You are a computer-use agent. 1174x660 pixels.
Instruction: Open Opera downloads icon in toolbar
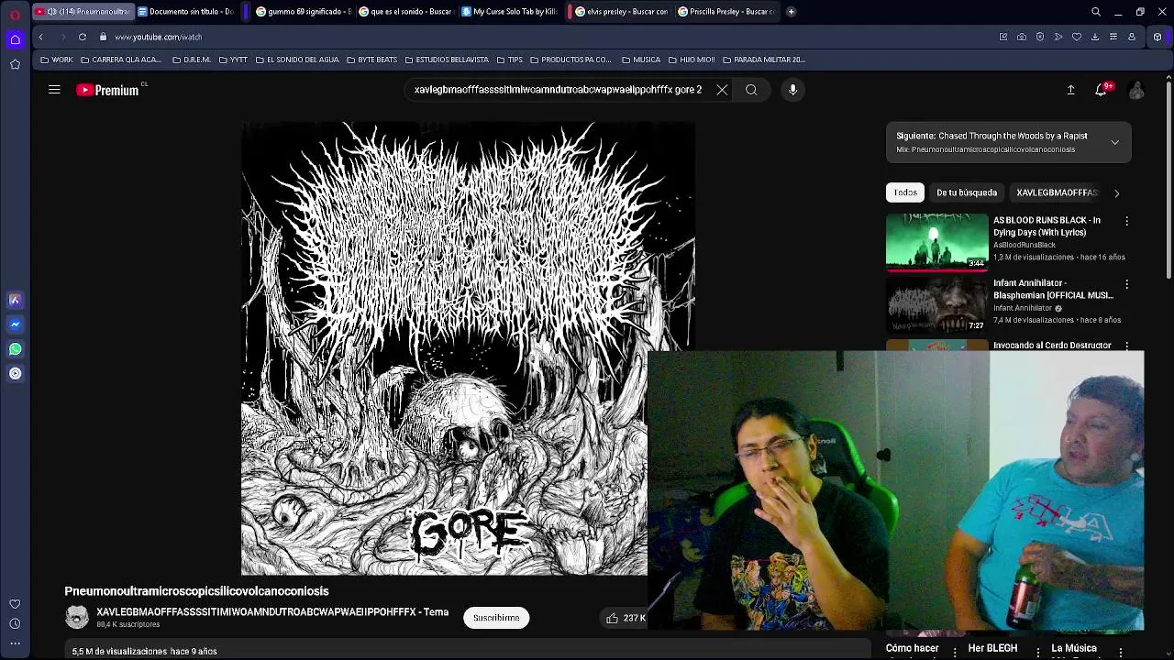[x=1095, y=37]
